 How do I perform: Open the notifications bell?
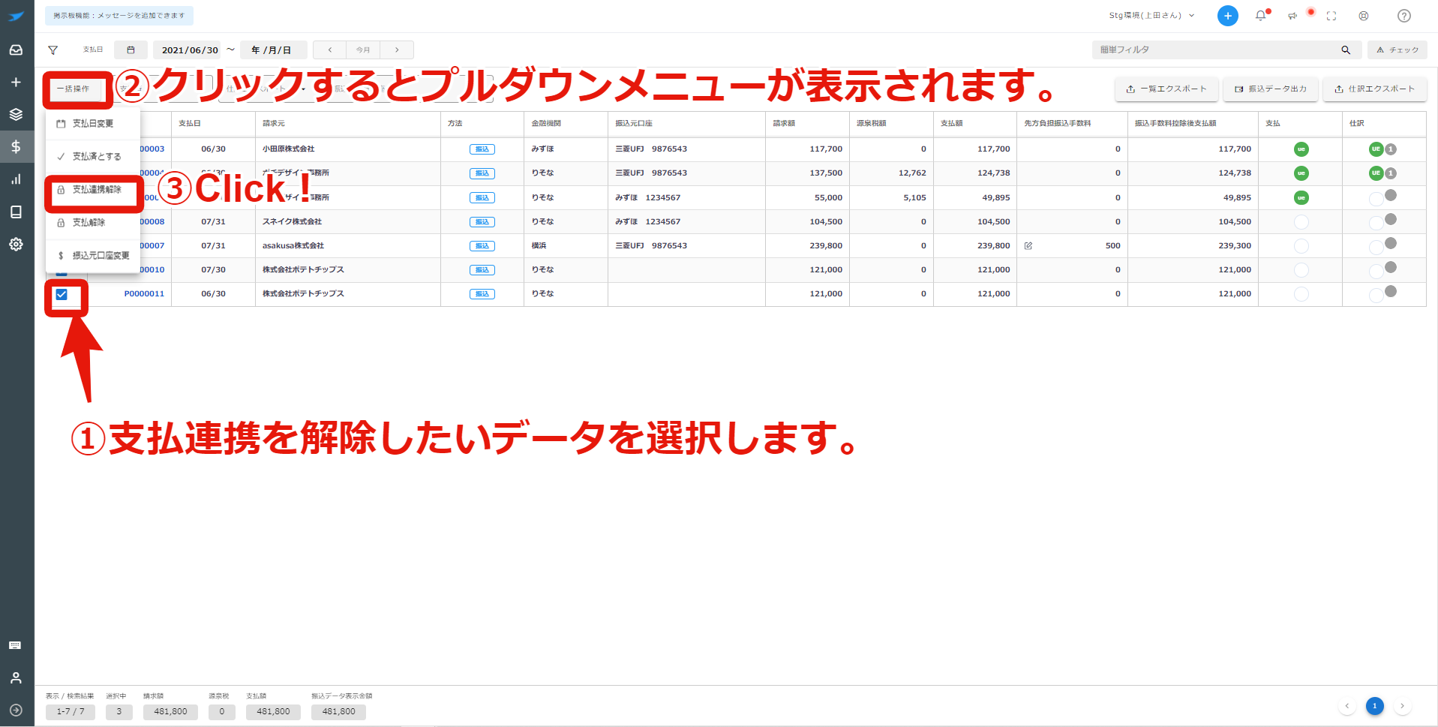1260,16
